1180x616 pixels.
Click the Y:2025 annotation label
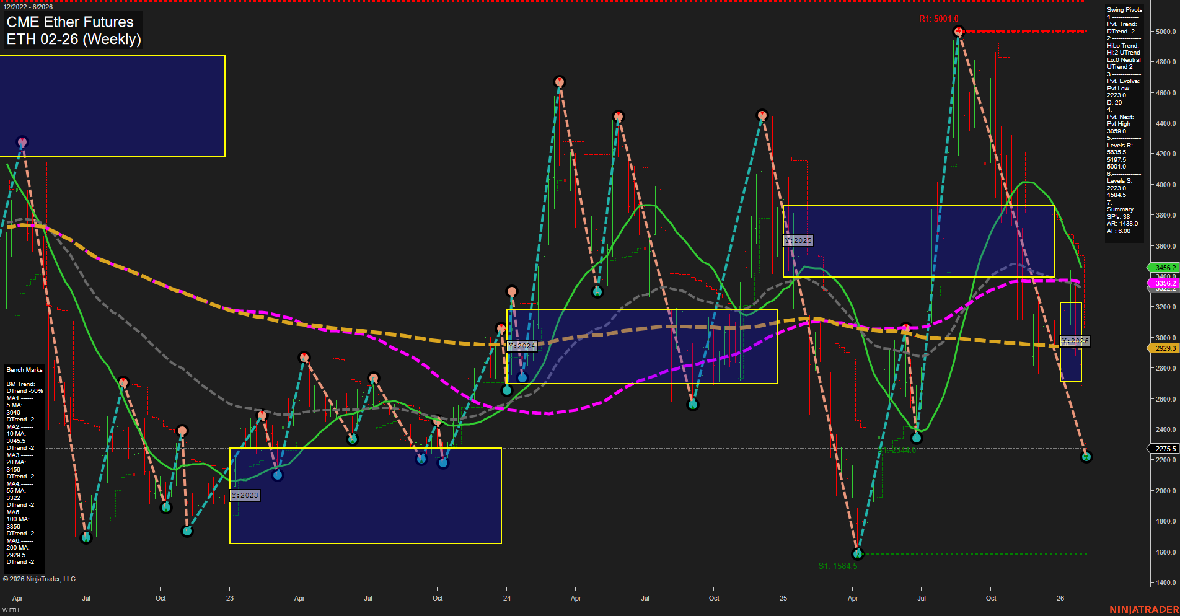coord(797,240)
